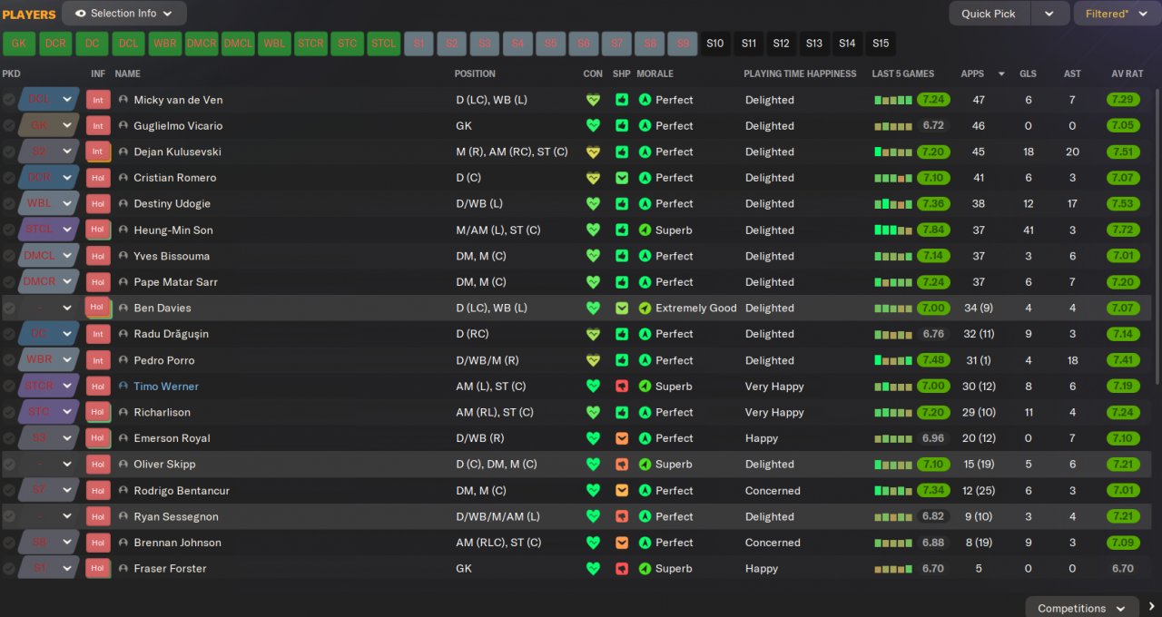Screen dimensions: 1162x617
Task: Click the eye icon in Selection Info
Action: coord(81,14)
